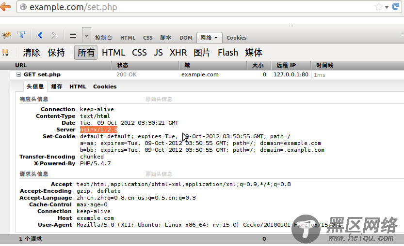Open the request Cookies detail tab
Viewport: 404px width, 246px height.
pyautogui.click(x=105, y=87)
